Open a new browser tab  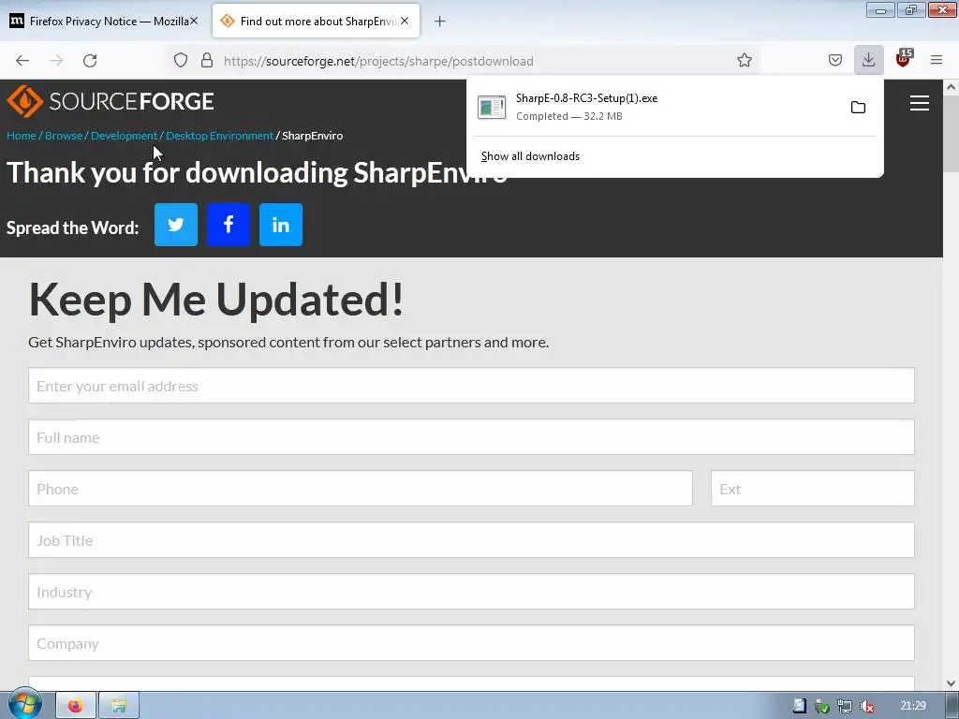click(440, 22)
